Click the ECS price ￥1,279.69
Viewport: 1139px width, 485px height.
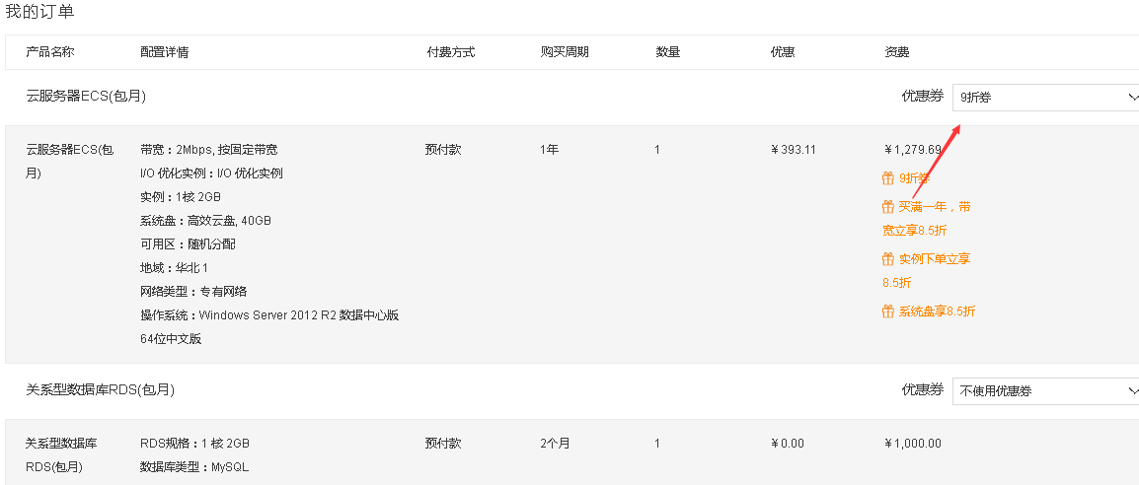(x=912, y=150)
